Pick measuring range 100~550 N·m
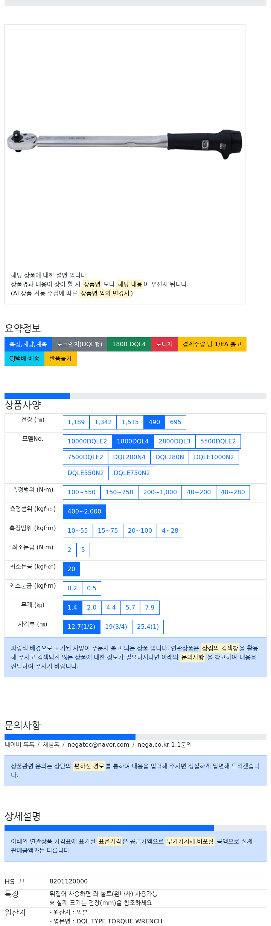Image resolution: width=271 pixels, height=926 pixels. pyautogui.click(x=82, y=492)
